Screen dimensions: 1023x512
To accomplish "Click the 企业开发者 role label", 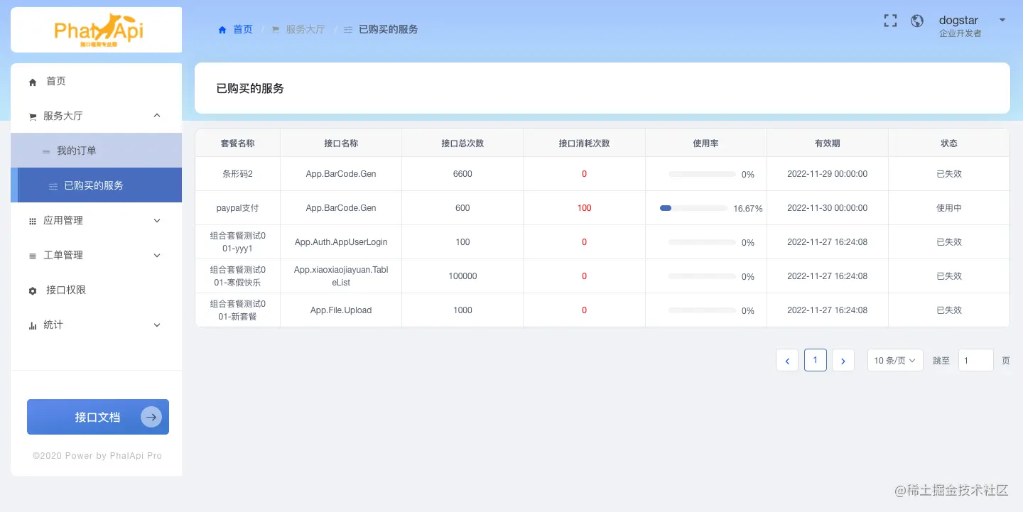I will tap(960, 33).
